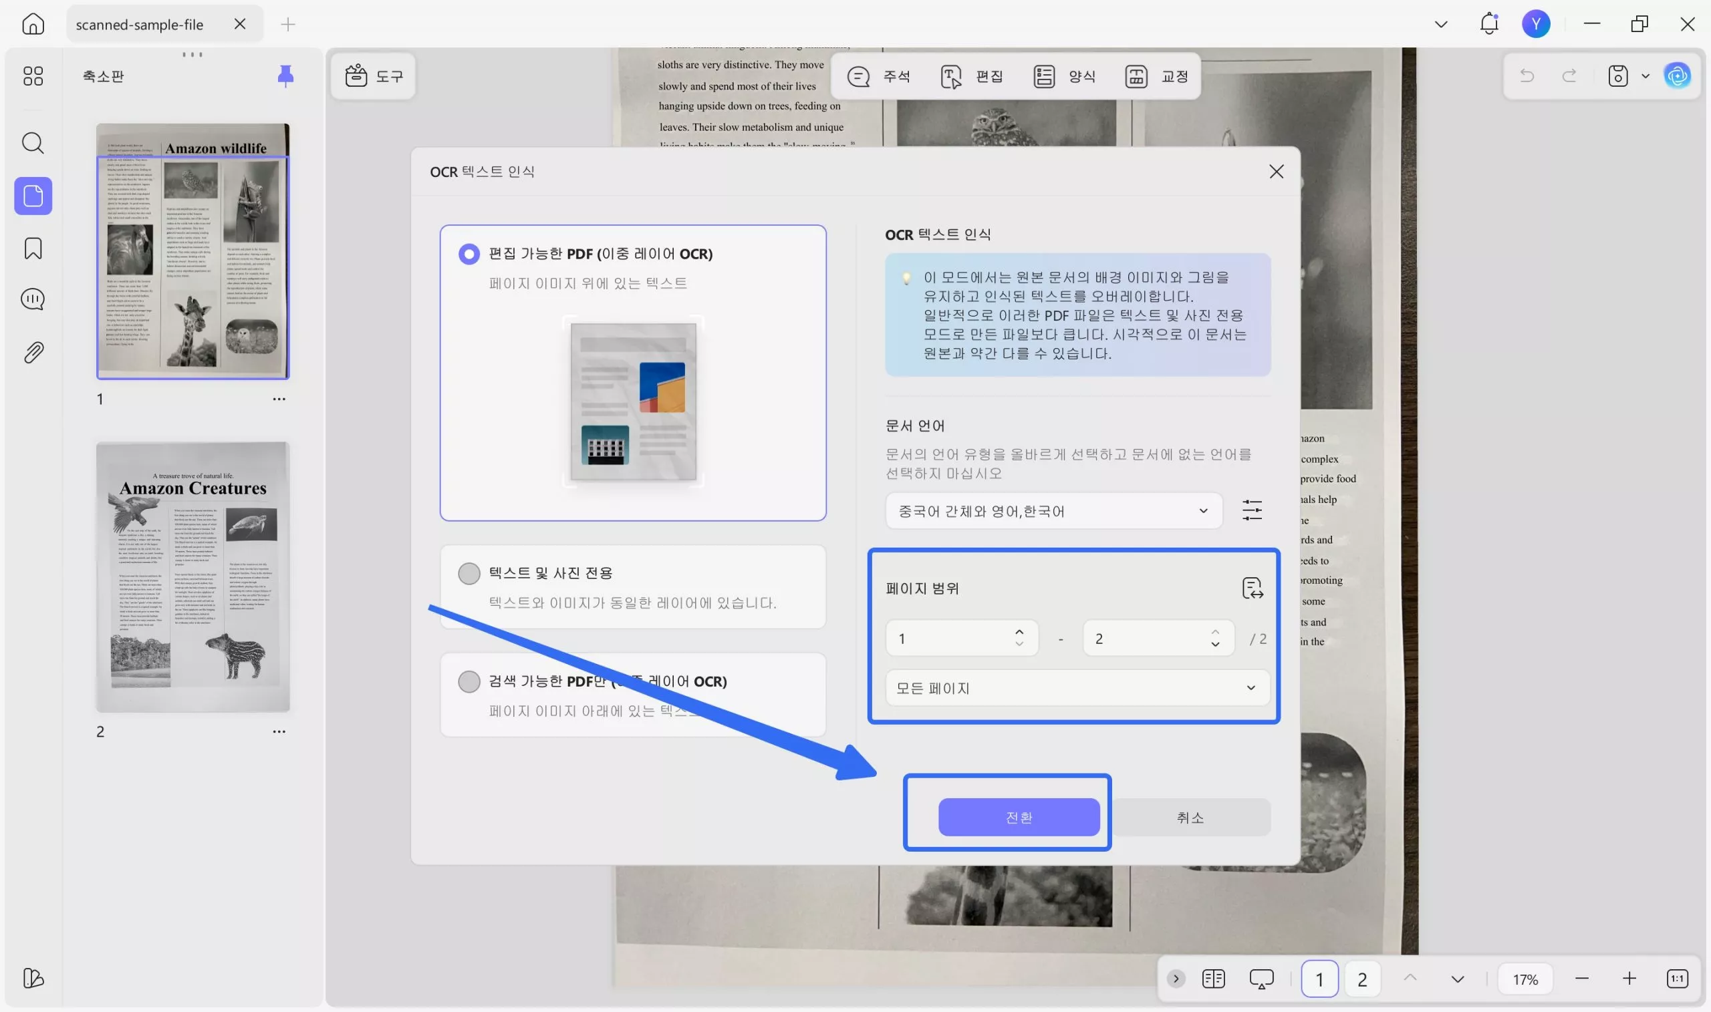Image resolution: width=1711 pixels, height=1012 pixels.
Task: Open the layers icon at sidebar bottom
Action: (33, 978)
